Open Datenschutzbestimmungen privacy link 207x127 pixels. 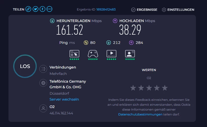click(x=140, y=114)
